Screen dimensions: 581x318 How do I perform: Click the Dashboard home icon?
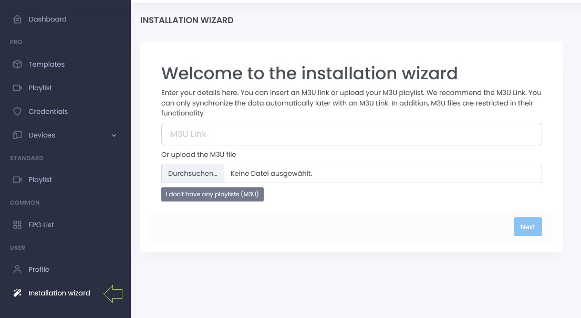pos(17,19)
